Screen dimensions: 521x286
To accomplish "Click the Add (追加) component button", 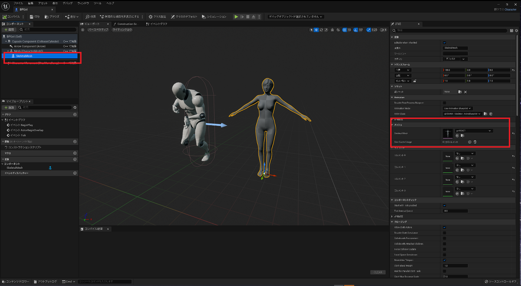I will click(x=9, y=29).
